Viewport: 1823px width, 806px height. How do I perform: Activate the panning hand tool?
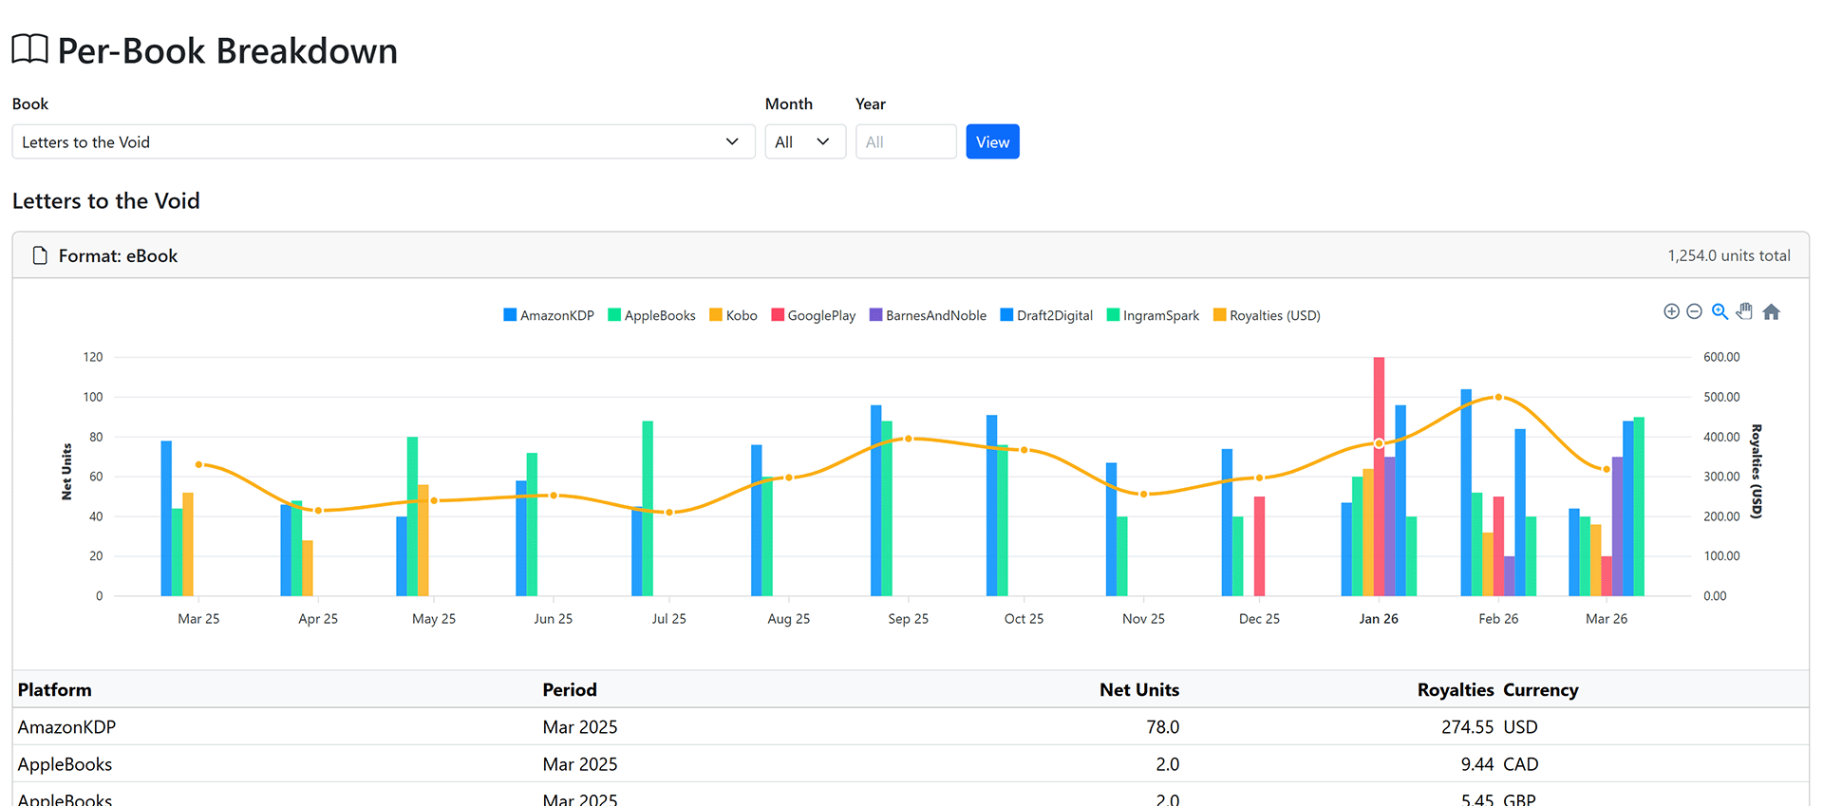pos(1745,311)
